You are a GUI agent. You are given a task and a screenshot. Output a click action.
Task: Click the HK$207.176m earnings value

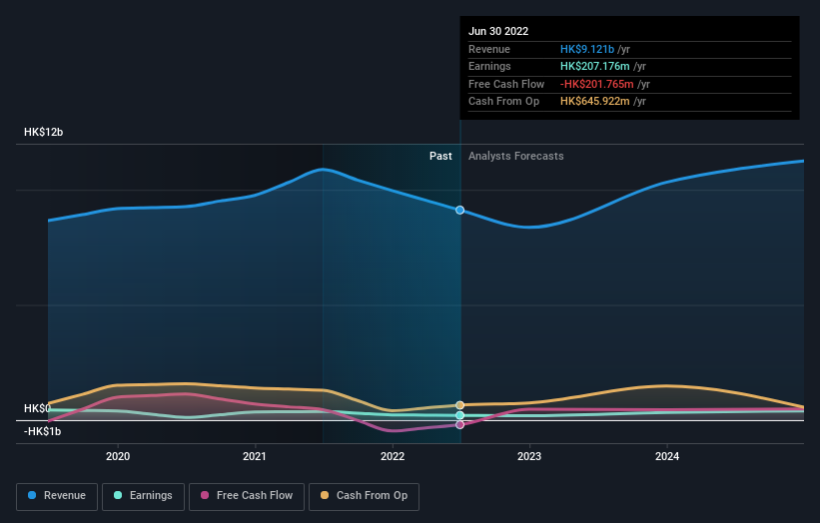[x=595, y=66]
